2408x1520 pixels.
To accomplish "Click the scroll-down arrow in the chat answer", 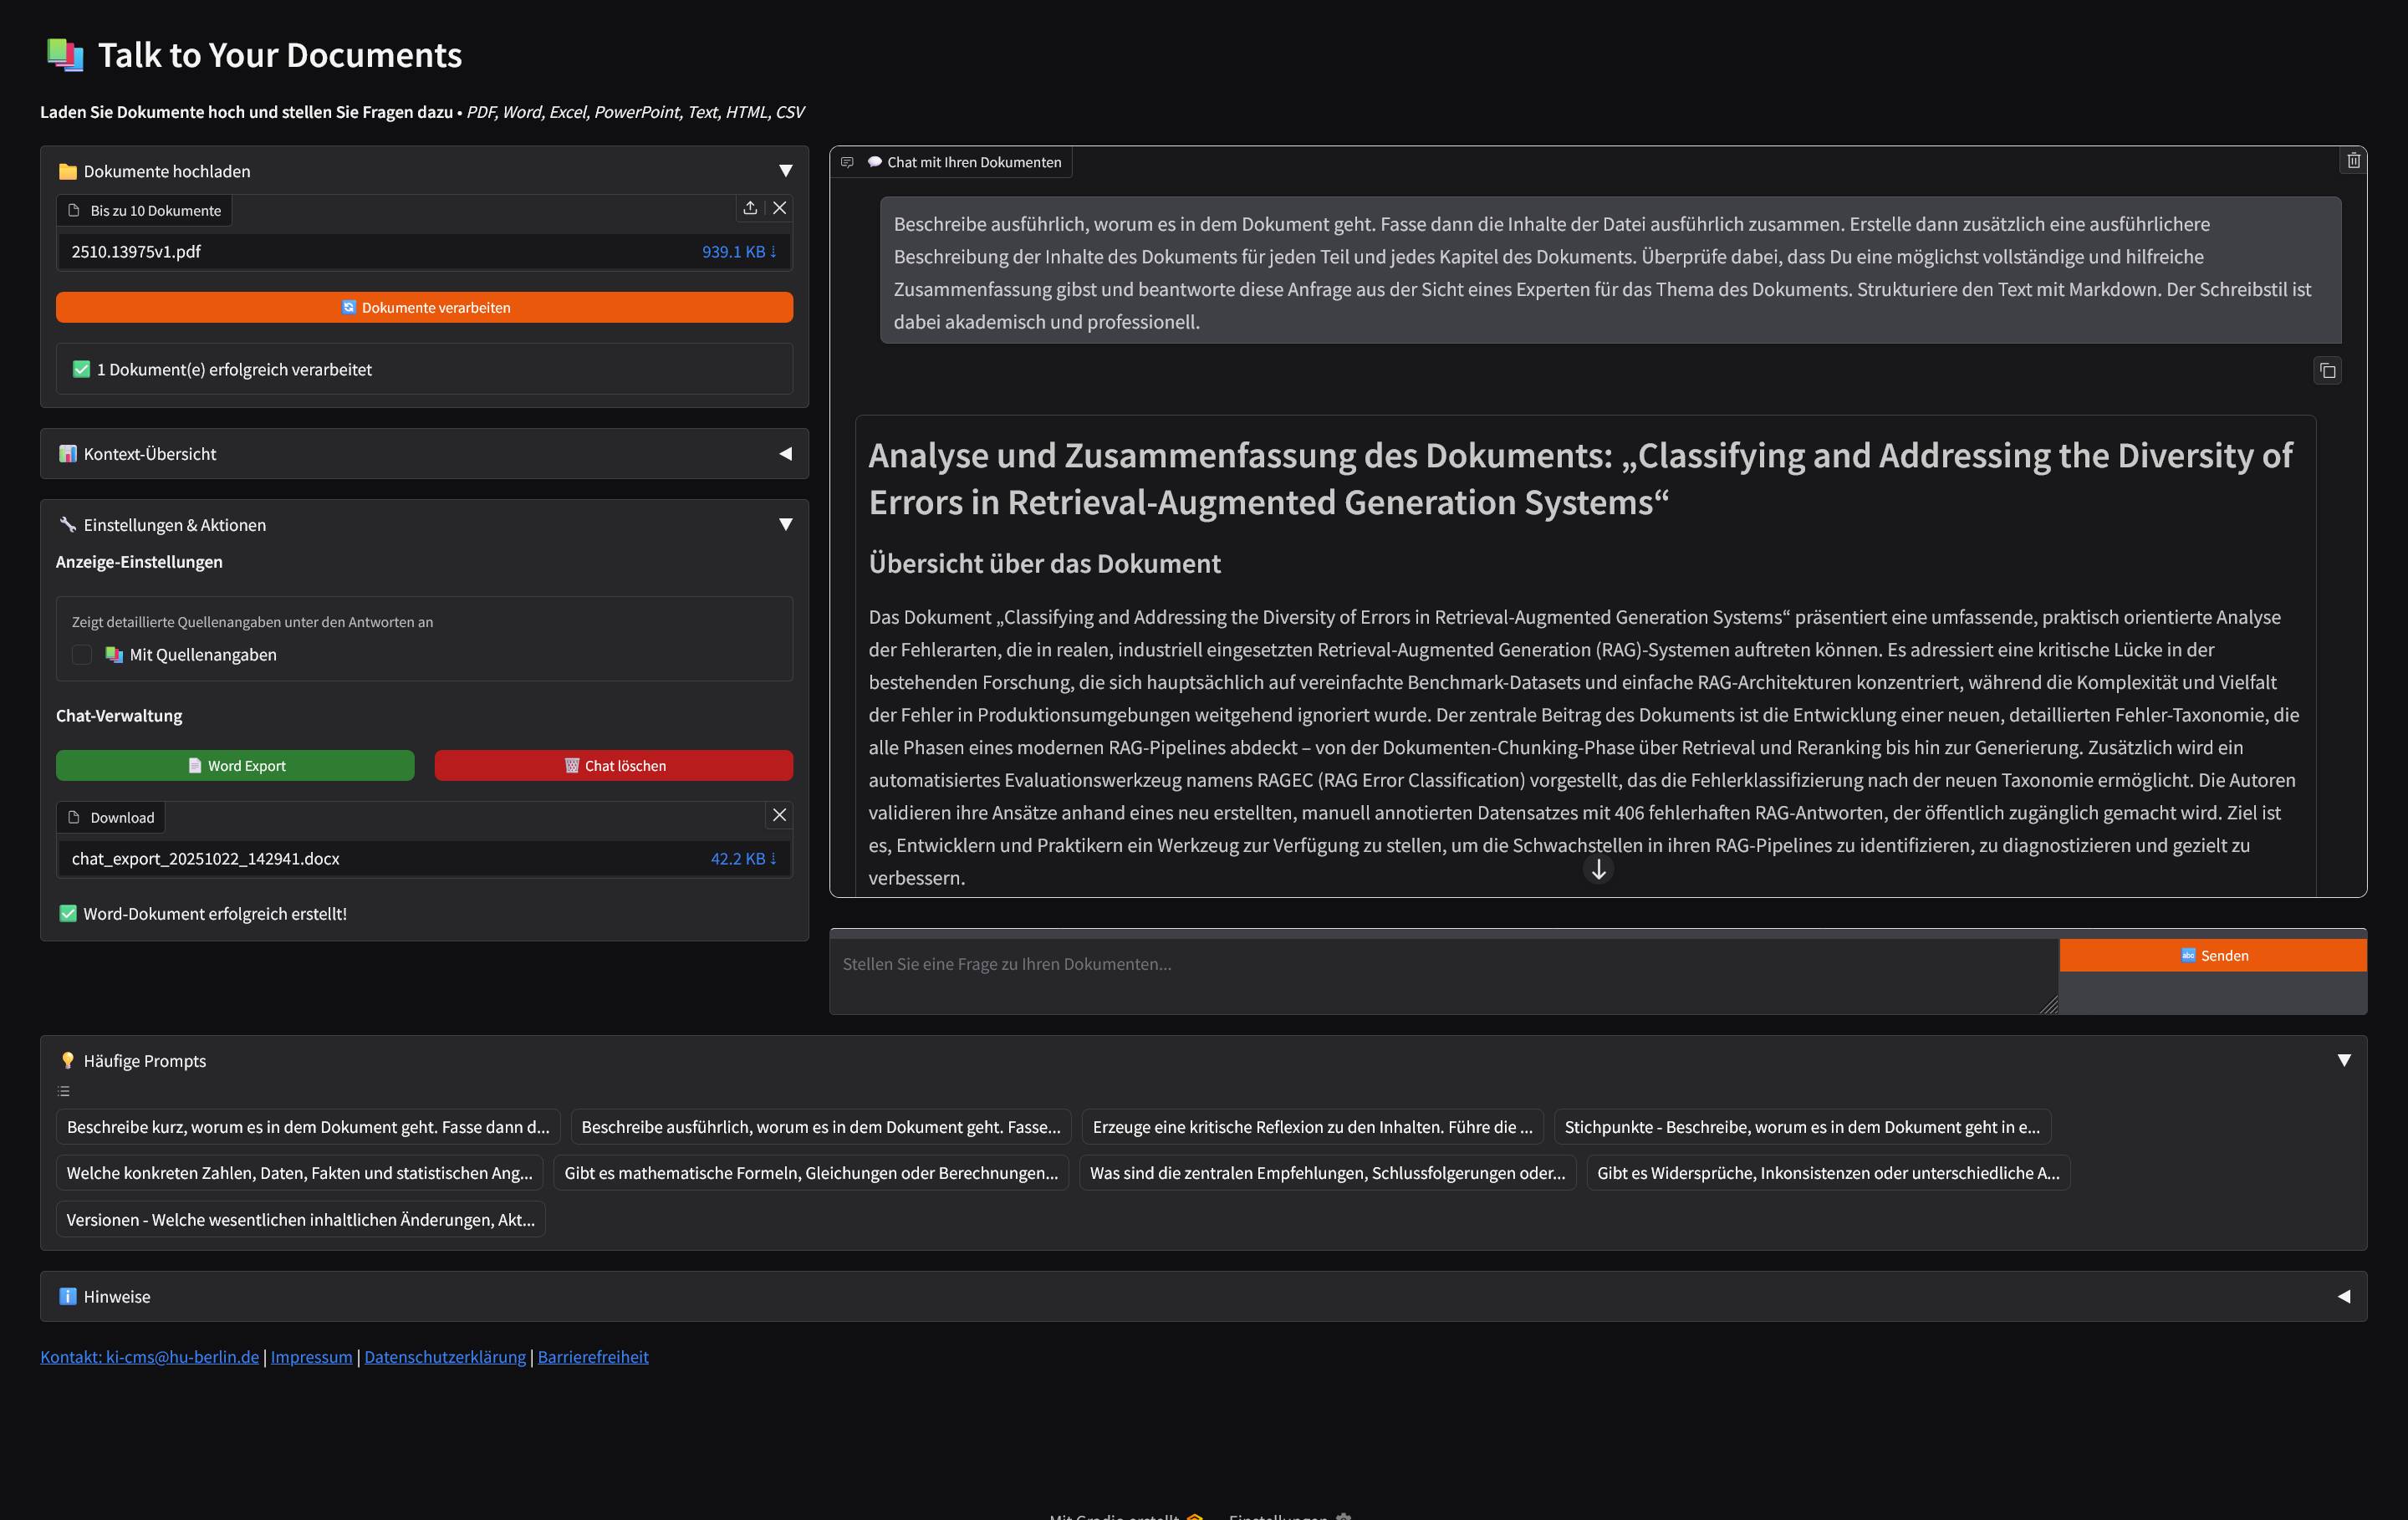I will 1598,869.
